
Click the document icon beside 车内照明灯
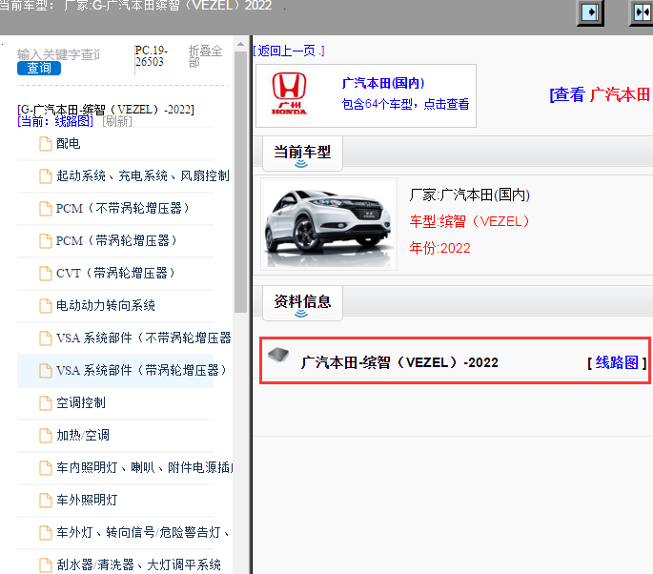46,468
